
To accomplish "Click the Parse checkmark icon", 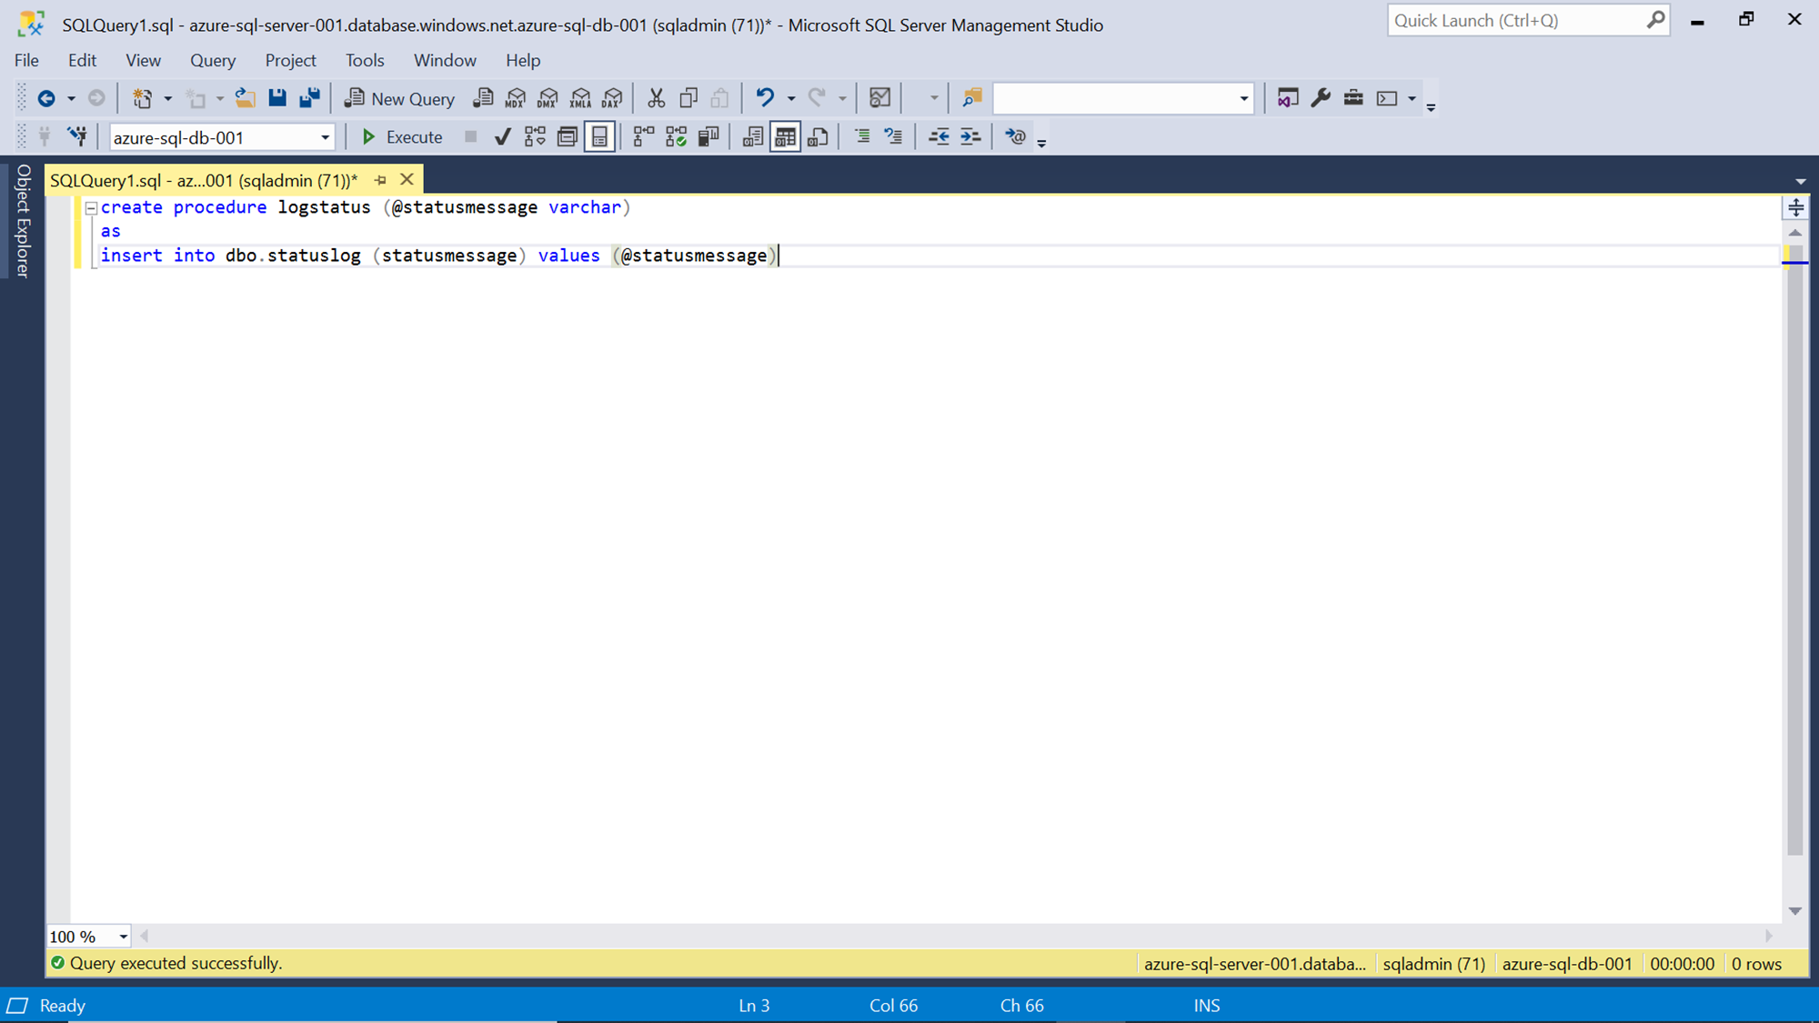I will click(502, 137).
